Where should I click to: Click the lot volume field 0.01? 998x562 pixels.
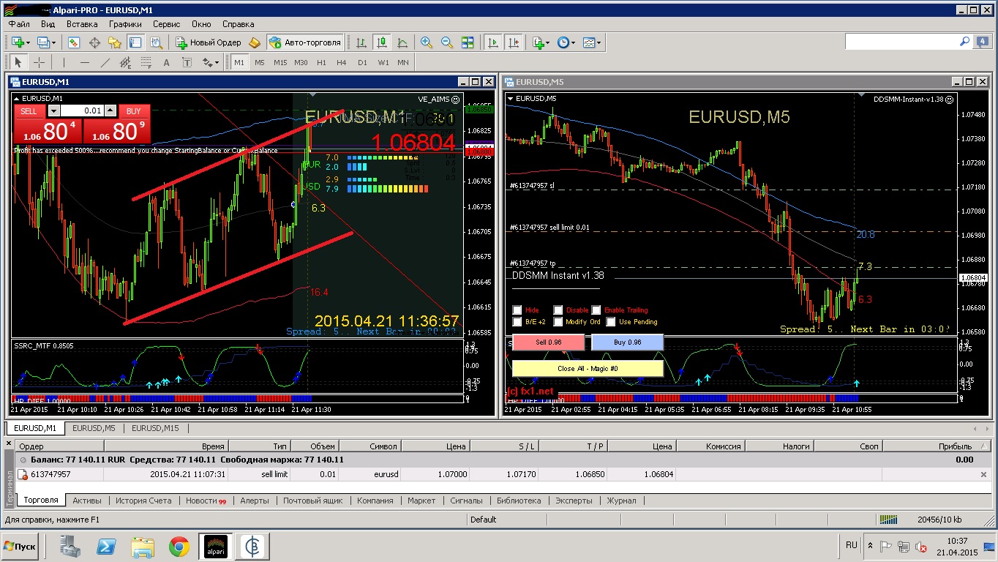pos(82,111)
